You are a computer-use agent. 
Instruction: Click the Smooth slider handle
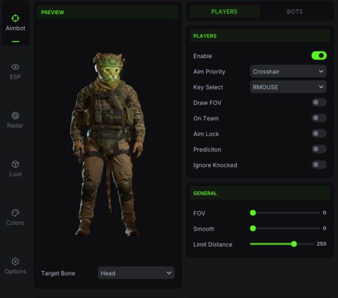click(x=253, y=229)
